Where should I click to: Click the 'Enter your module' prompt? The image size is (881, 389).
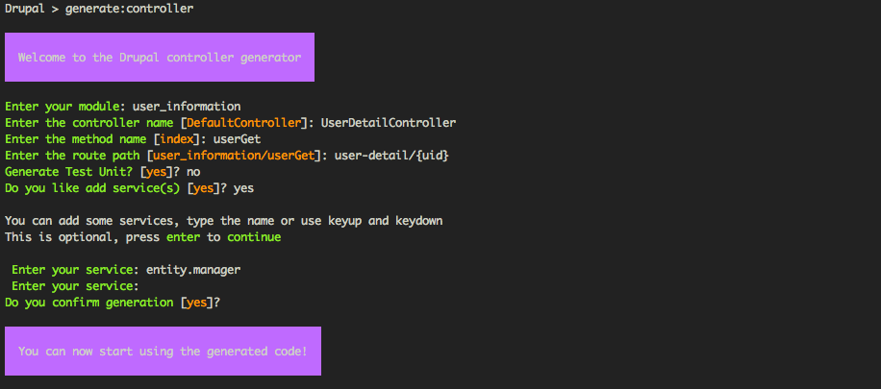[65, 107]
